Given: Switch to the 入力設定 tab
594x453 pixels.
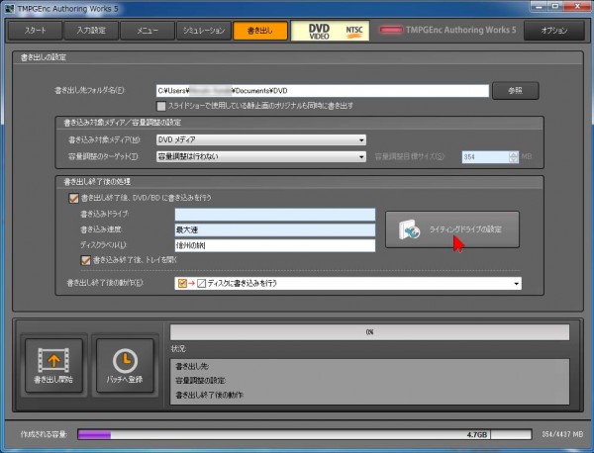Looking at the screenshot, I should coord(91,32).
